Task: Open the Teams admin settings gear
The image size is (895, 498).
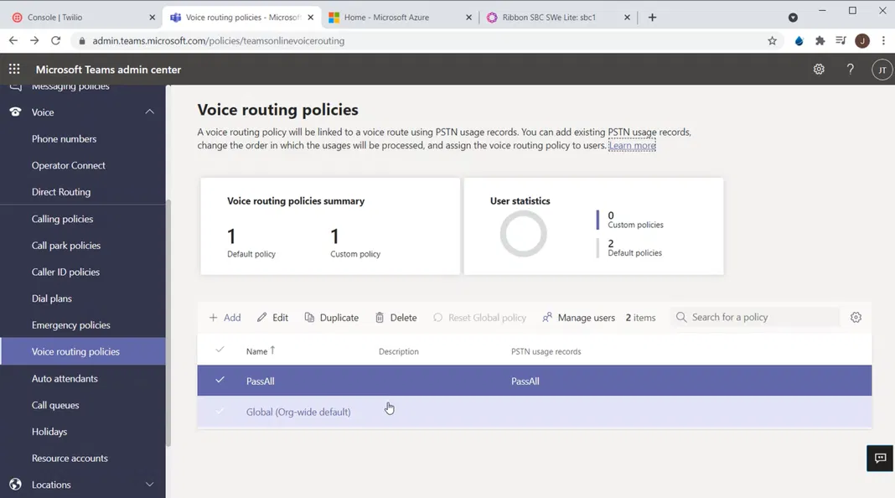Action: click(819, 70)
